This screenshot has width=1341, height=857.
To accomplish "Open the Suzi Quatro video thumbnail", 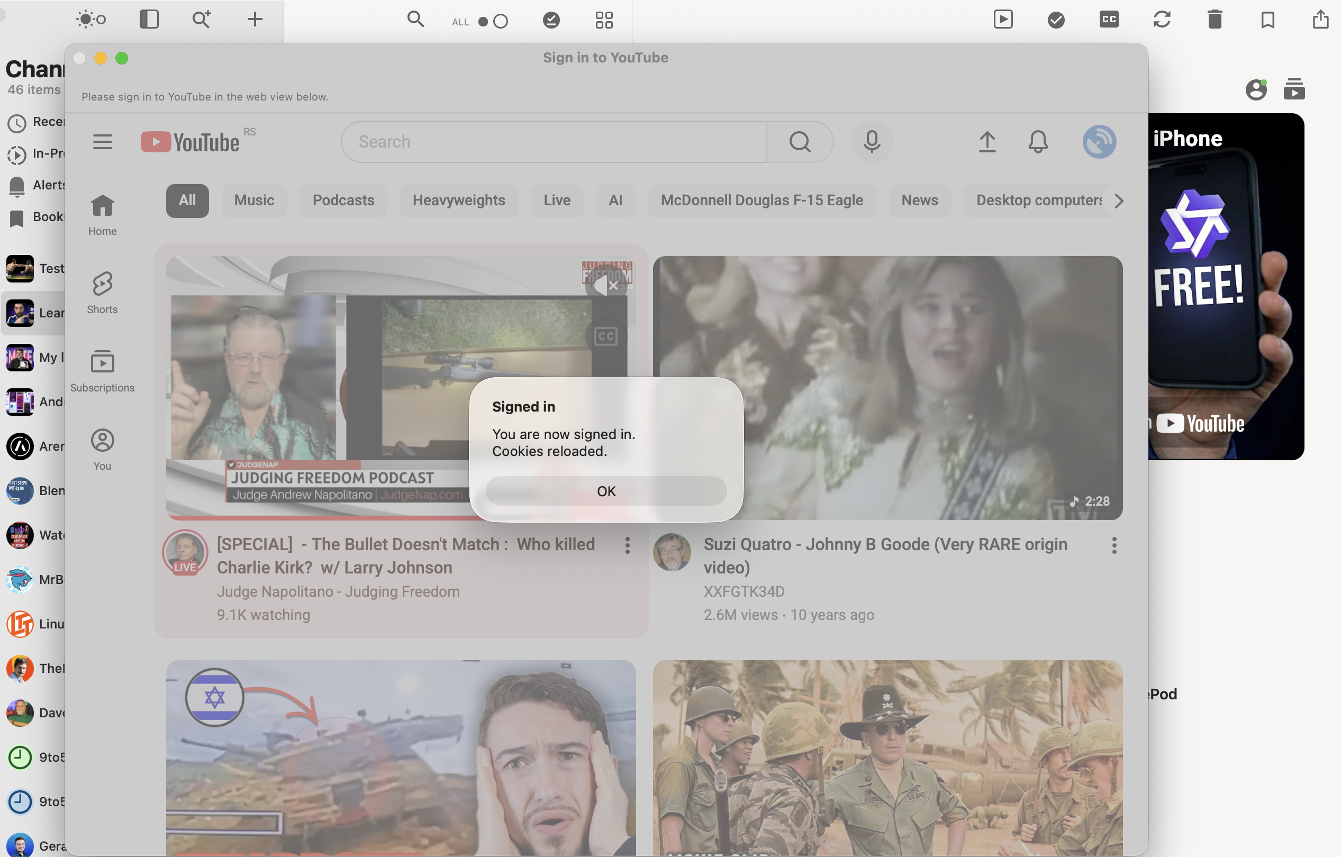I will coord(887,388).
